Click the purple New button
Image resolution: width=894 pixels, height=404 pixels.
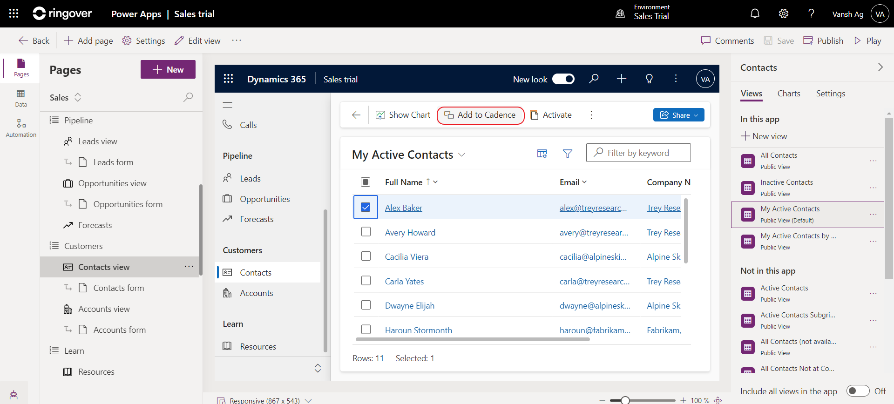click(x=168, y=69)
